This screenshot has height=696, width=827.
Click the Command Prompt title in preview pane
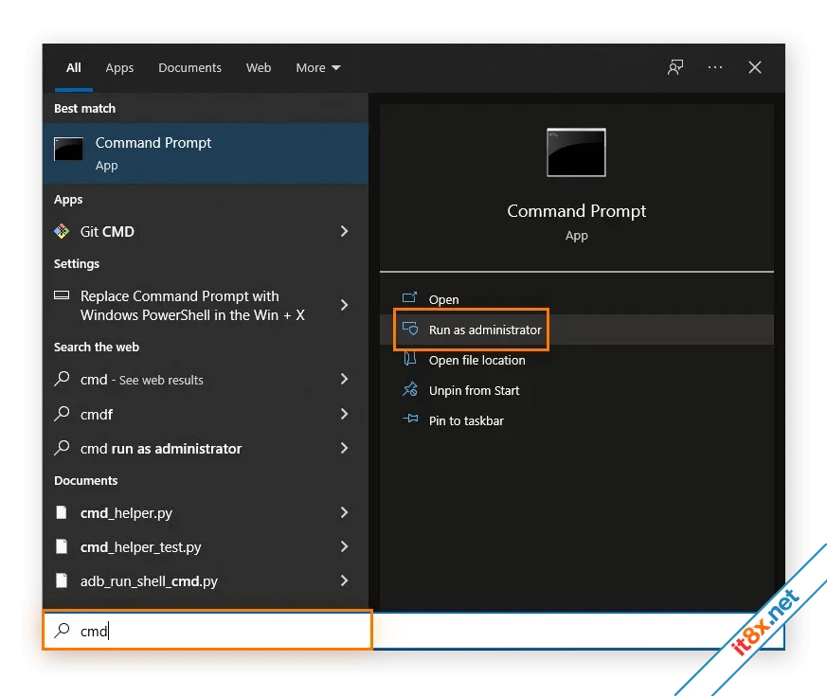577,211
